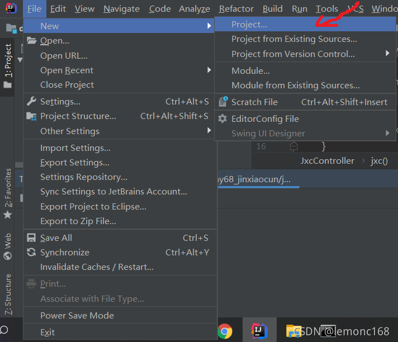This screenshot has width=398, height=342.
Task: Open Project Structure... dialog
Action: pyautogui.click(x=120, y=116)
